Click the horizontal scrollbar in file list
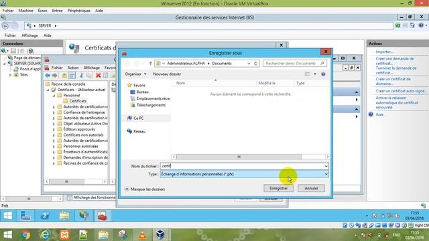The image size is (429, 241). click(239, 157)
